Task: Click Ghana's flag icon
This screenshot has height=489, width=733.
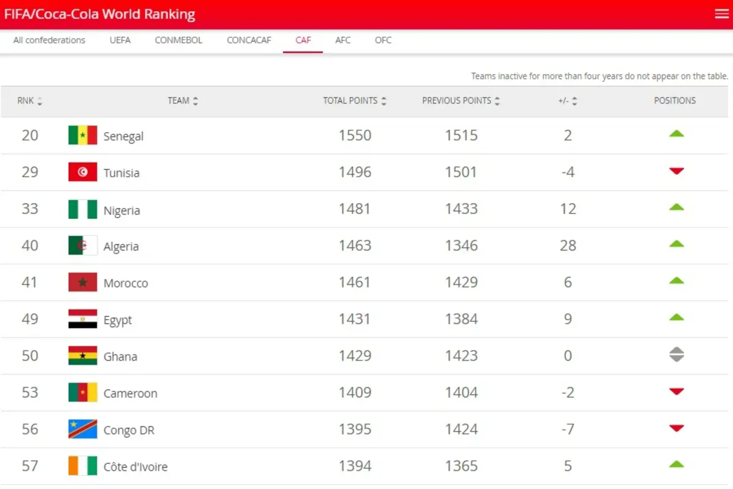Action: pos(82,355)
